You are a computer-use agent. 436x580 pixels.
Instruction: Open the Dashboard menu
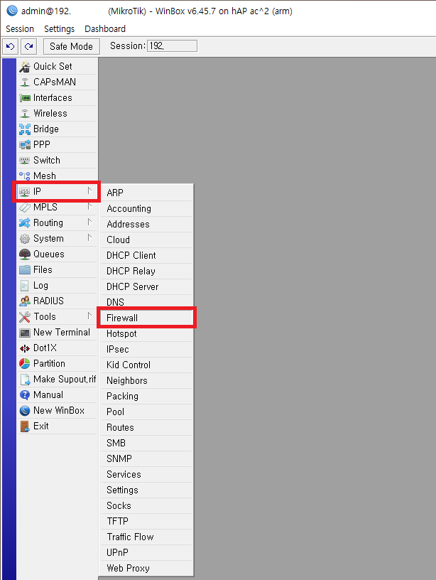pyautogui.click(x=105, y=29)
